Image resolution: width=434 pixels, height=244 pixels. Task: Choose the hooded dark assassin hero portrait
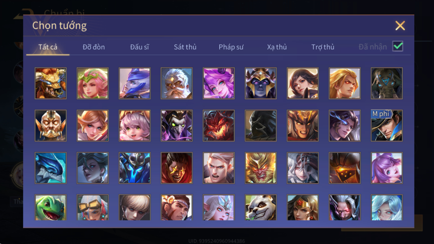[261, 126]
